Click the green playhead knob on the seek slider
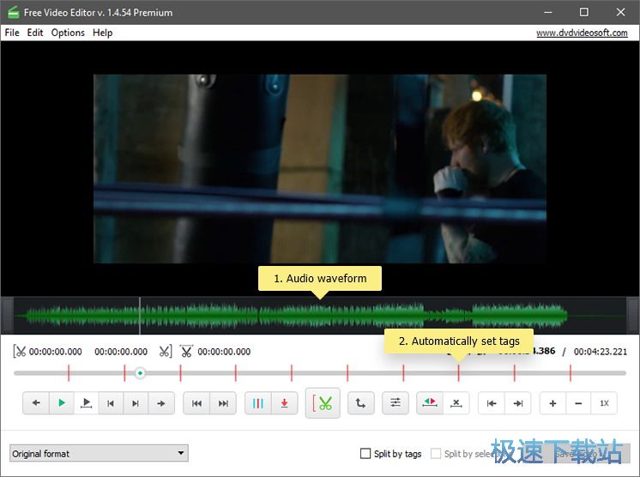640x477 pixels. click(140, 373)
